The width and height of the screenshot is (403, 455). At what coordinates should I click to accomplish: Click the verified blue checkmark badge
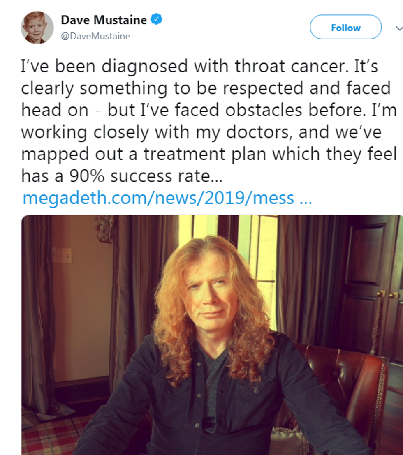(x=157, y=20)
